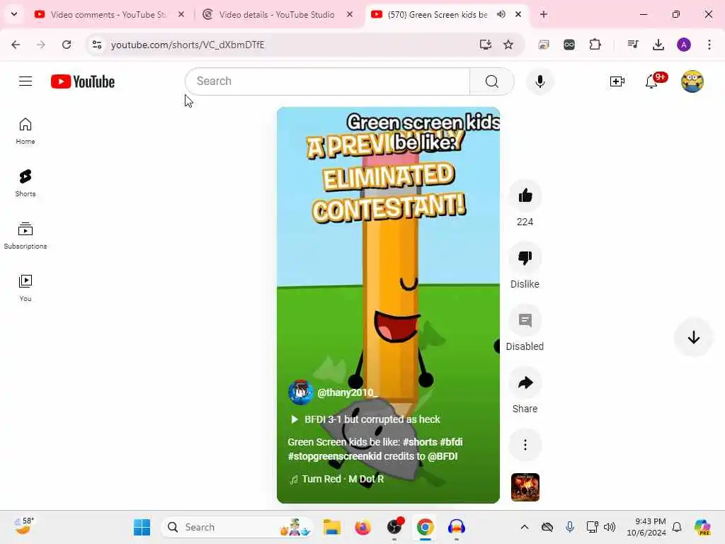This screenshot has width=725, height=544.
Task: Open the @thany2010_ channel link
Action: point(347,392)
